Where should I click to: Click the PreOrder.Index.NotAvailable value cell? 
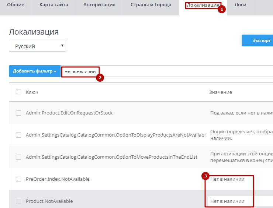(227, 179)
